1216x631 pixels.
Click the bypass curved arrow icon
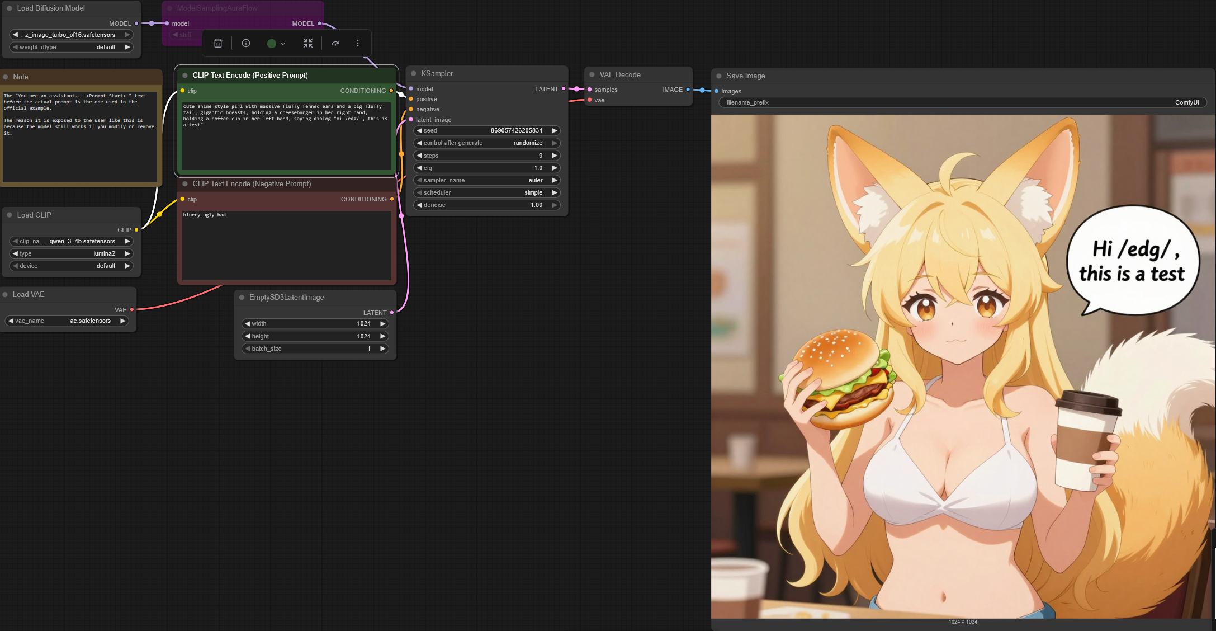point(335,43)
